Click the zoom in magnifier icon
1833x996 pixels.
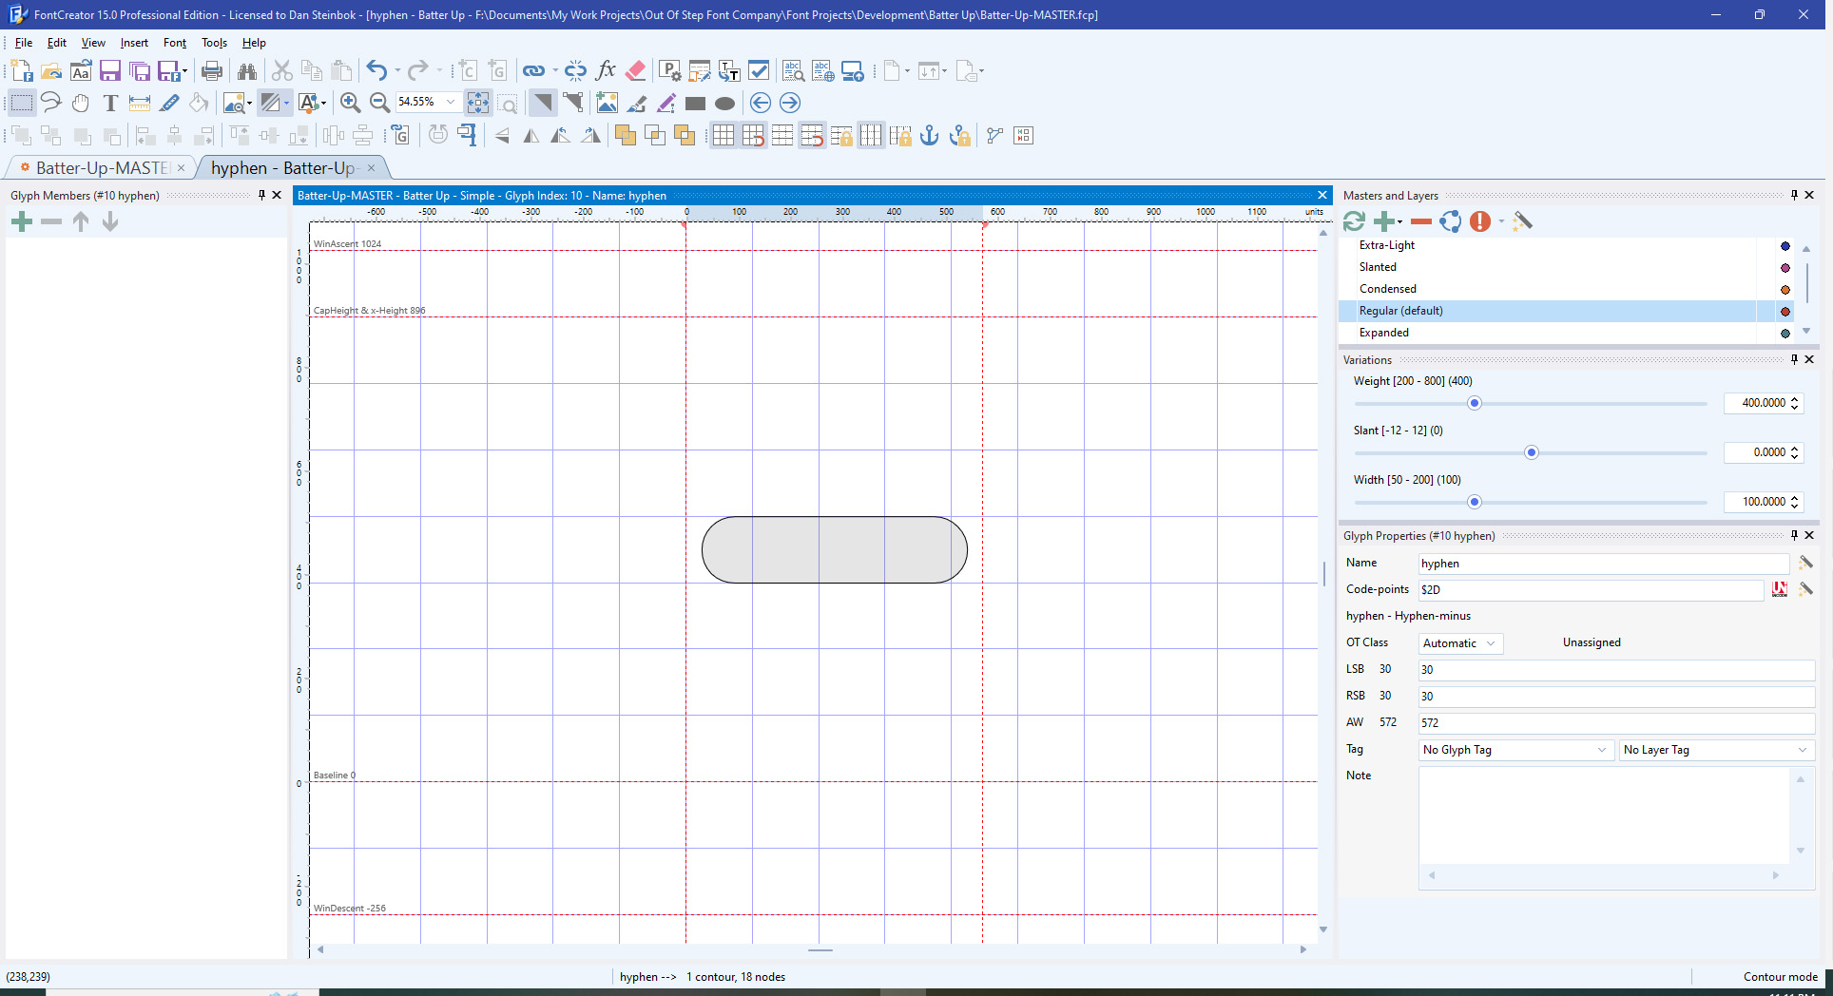[350, 103]
